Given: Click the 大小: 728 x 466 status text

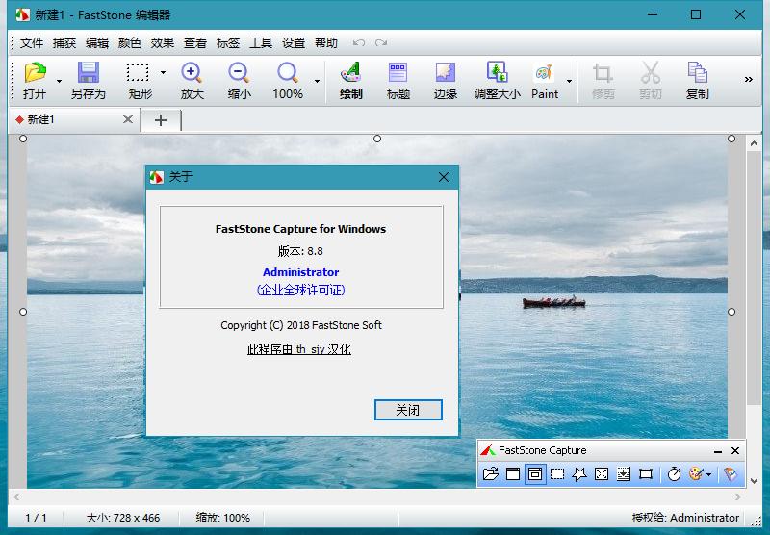Looking at the screenshot, I should pos(123,518).
